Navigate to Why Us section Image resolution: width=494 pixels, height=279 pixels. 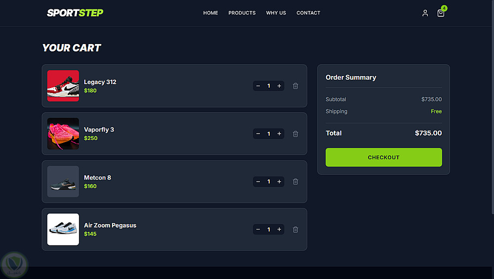276,13
